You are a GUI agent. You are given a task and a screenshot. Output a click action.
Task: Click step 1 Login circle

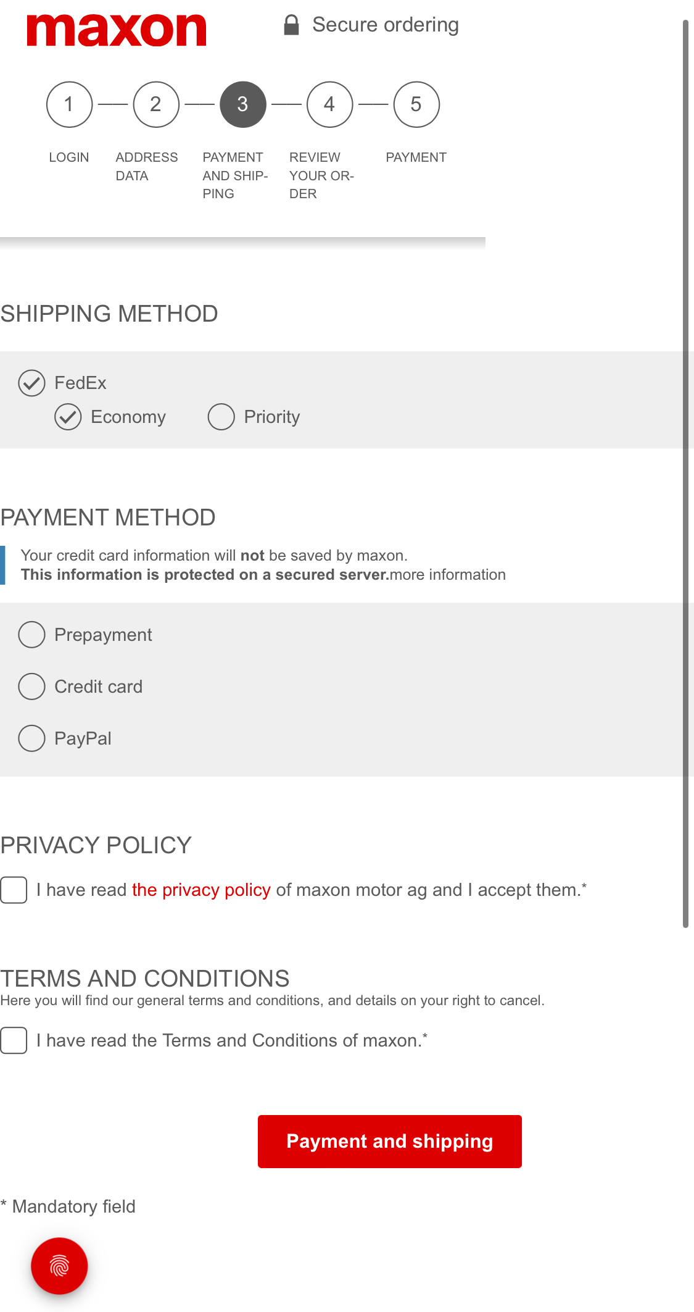tap(68, 104)
